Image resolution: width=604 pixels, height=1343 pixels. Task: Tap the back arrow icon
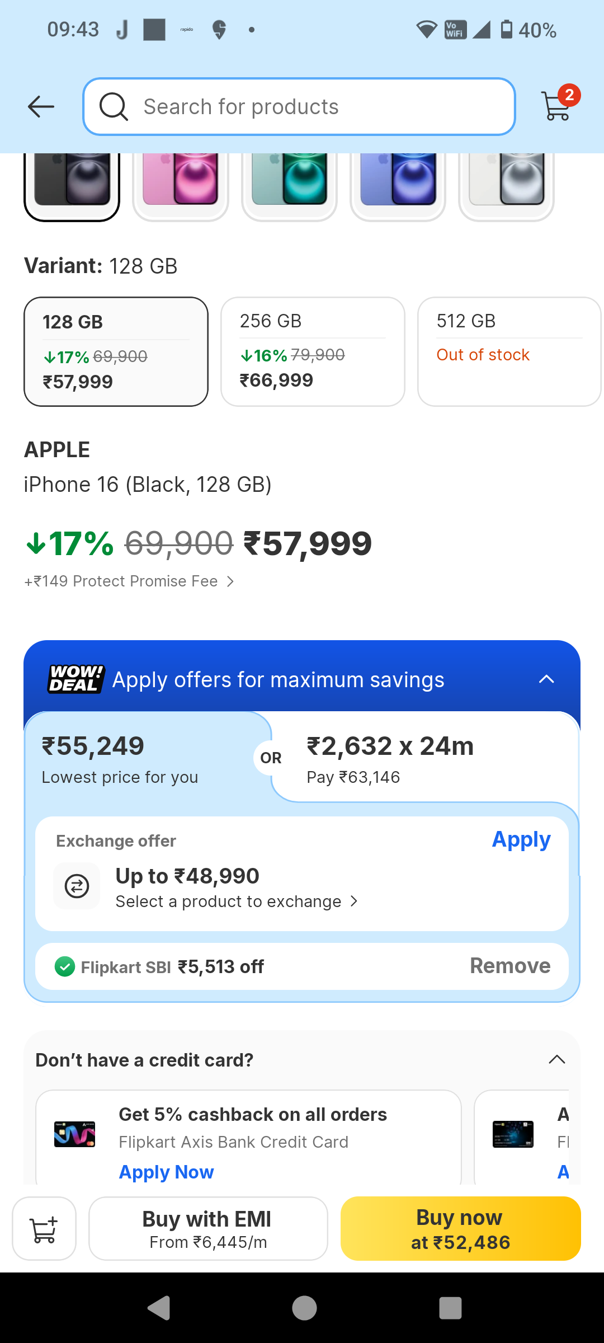(41, 106)
